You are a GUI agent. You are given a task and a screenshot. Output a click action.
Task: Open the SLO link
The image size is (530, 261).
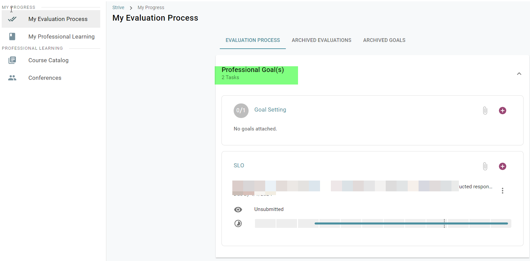(239, 166)
